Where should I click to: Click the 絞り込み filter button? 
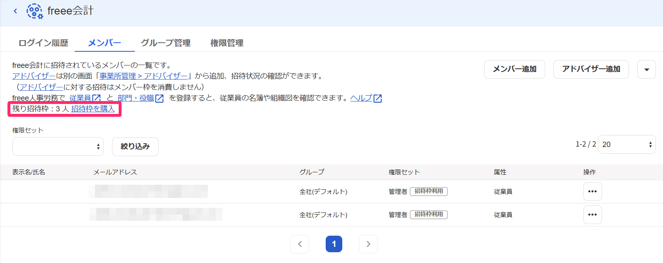pyautogui.click(x=135, y=147)
